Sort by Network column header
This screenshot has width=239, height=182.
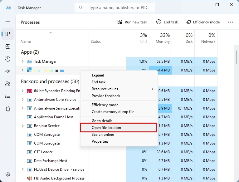tap(206, 38)
